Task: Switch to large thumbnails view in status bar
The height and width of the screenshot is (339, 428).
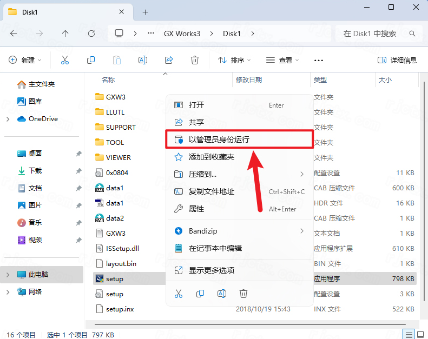Action: (420, 335)
